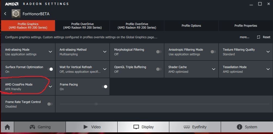Expand Texture Filtering Quality dropdown
Screen dimensions: 273x134
pyautogui.click(x=268, y=52)
